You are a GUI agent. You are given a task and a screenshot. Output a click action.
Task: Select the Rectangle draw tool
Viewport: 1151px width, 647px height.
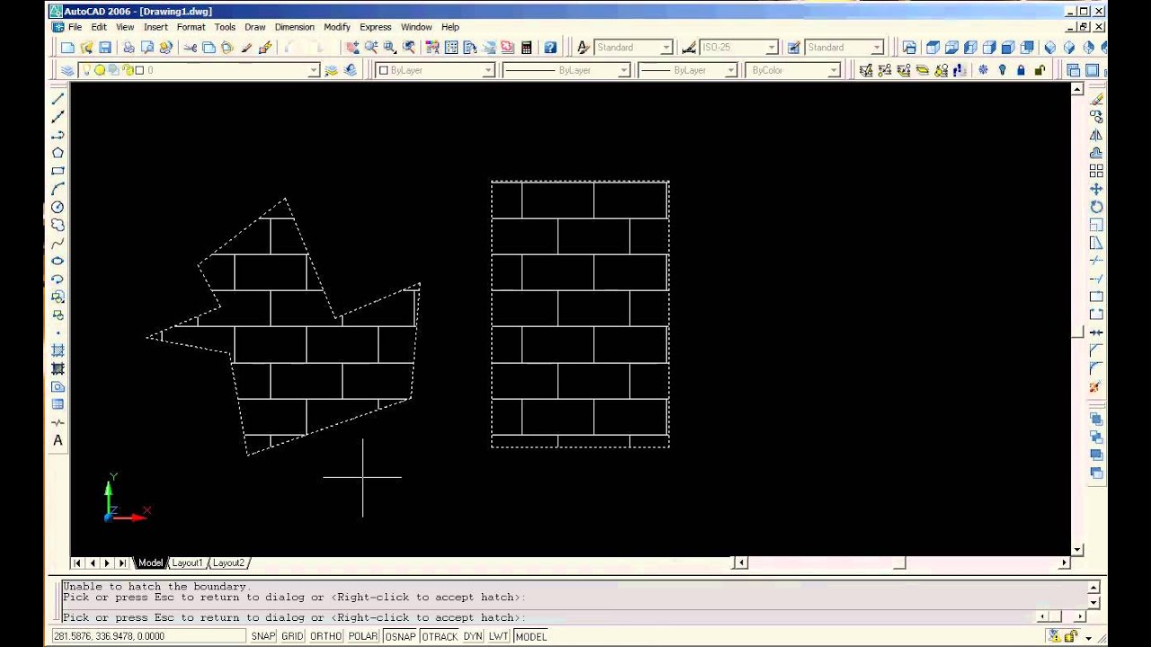[x=58, y=171]
